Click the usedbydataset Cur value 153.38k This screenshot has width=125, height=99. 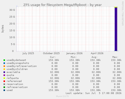click(x=54, y=60)
